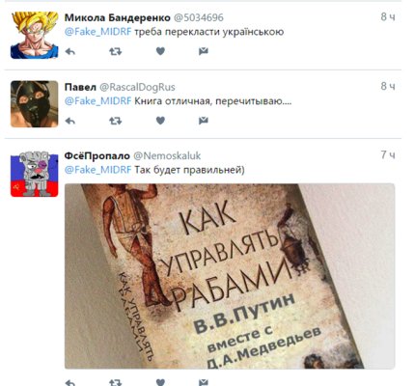Open @Fake_MIDRF mention in ФсёПропало's tweet
This screenshot has width=415, height=386.
tap(97, 170)
